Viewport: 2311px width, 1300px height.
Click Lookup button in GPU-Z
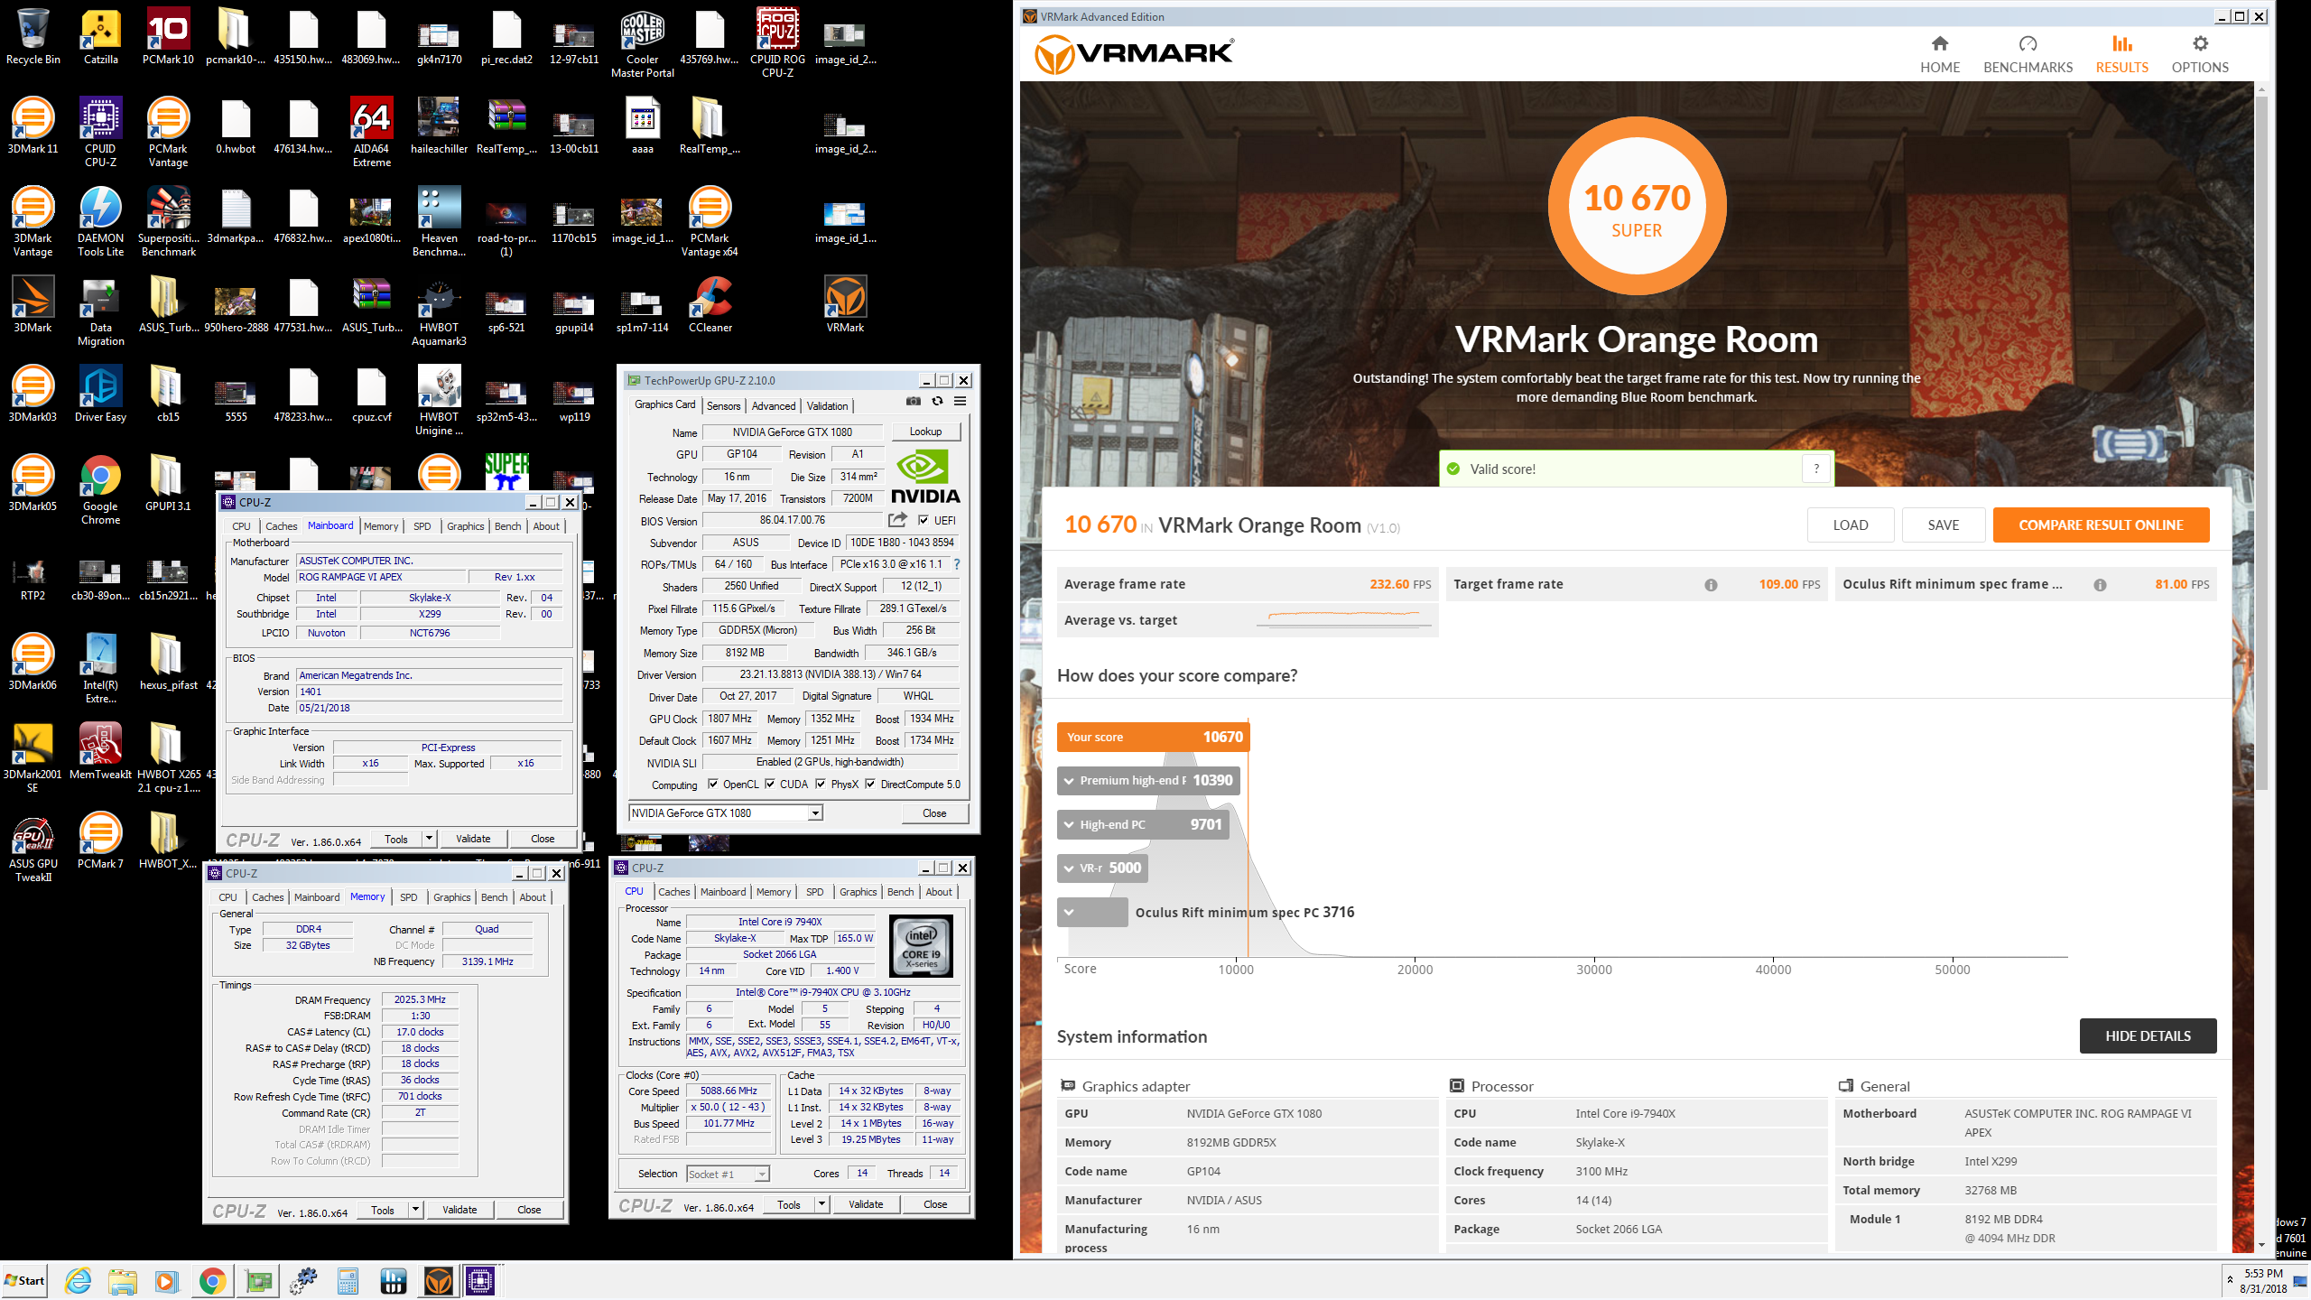(x=925, y=432)
